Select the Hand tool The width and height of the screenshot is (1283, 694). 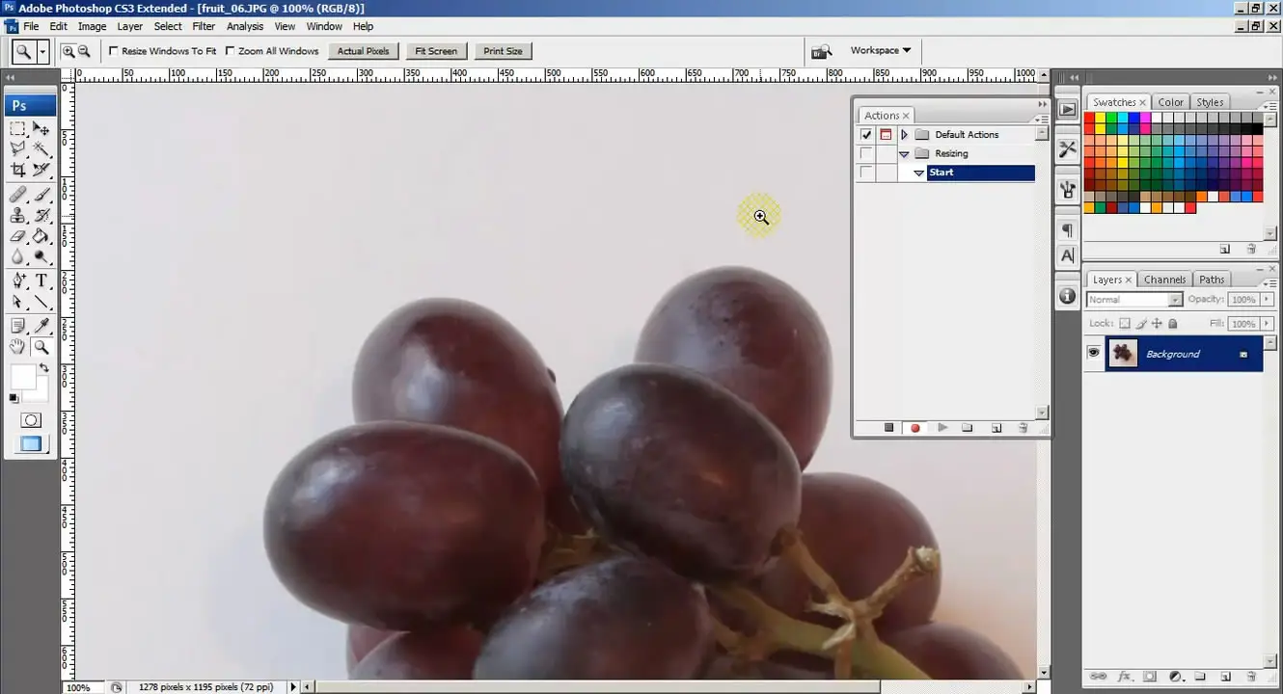tap(17, 347)
